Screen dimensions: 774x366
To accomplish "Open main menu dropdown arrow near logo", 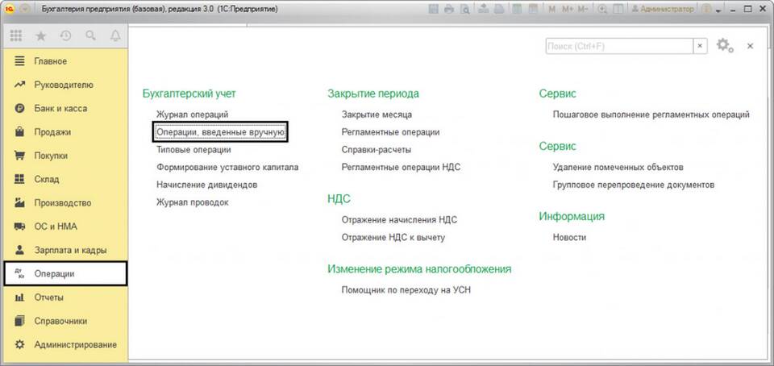I will [25, 9].
